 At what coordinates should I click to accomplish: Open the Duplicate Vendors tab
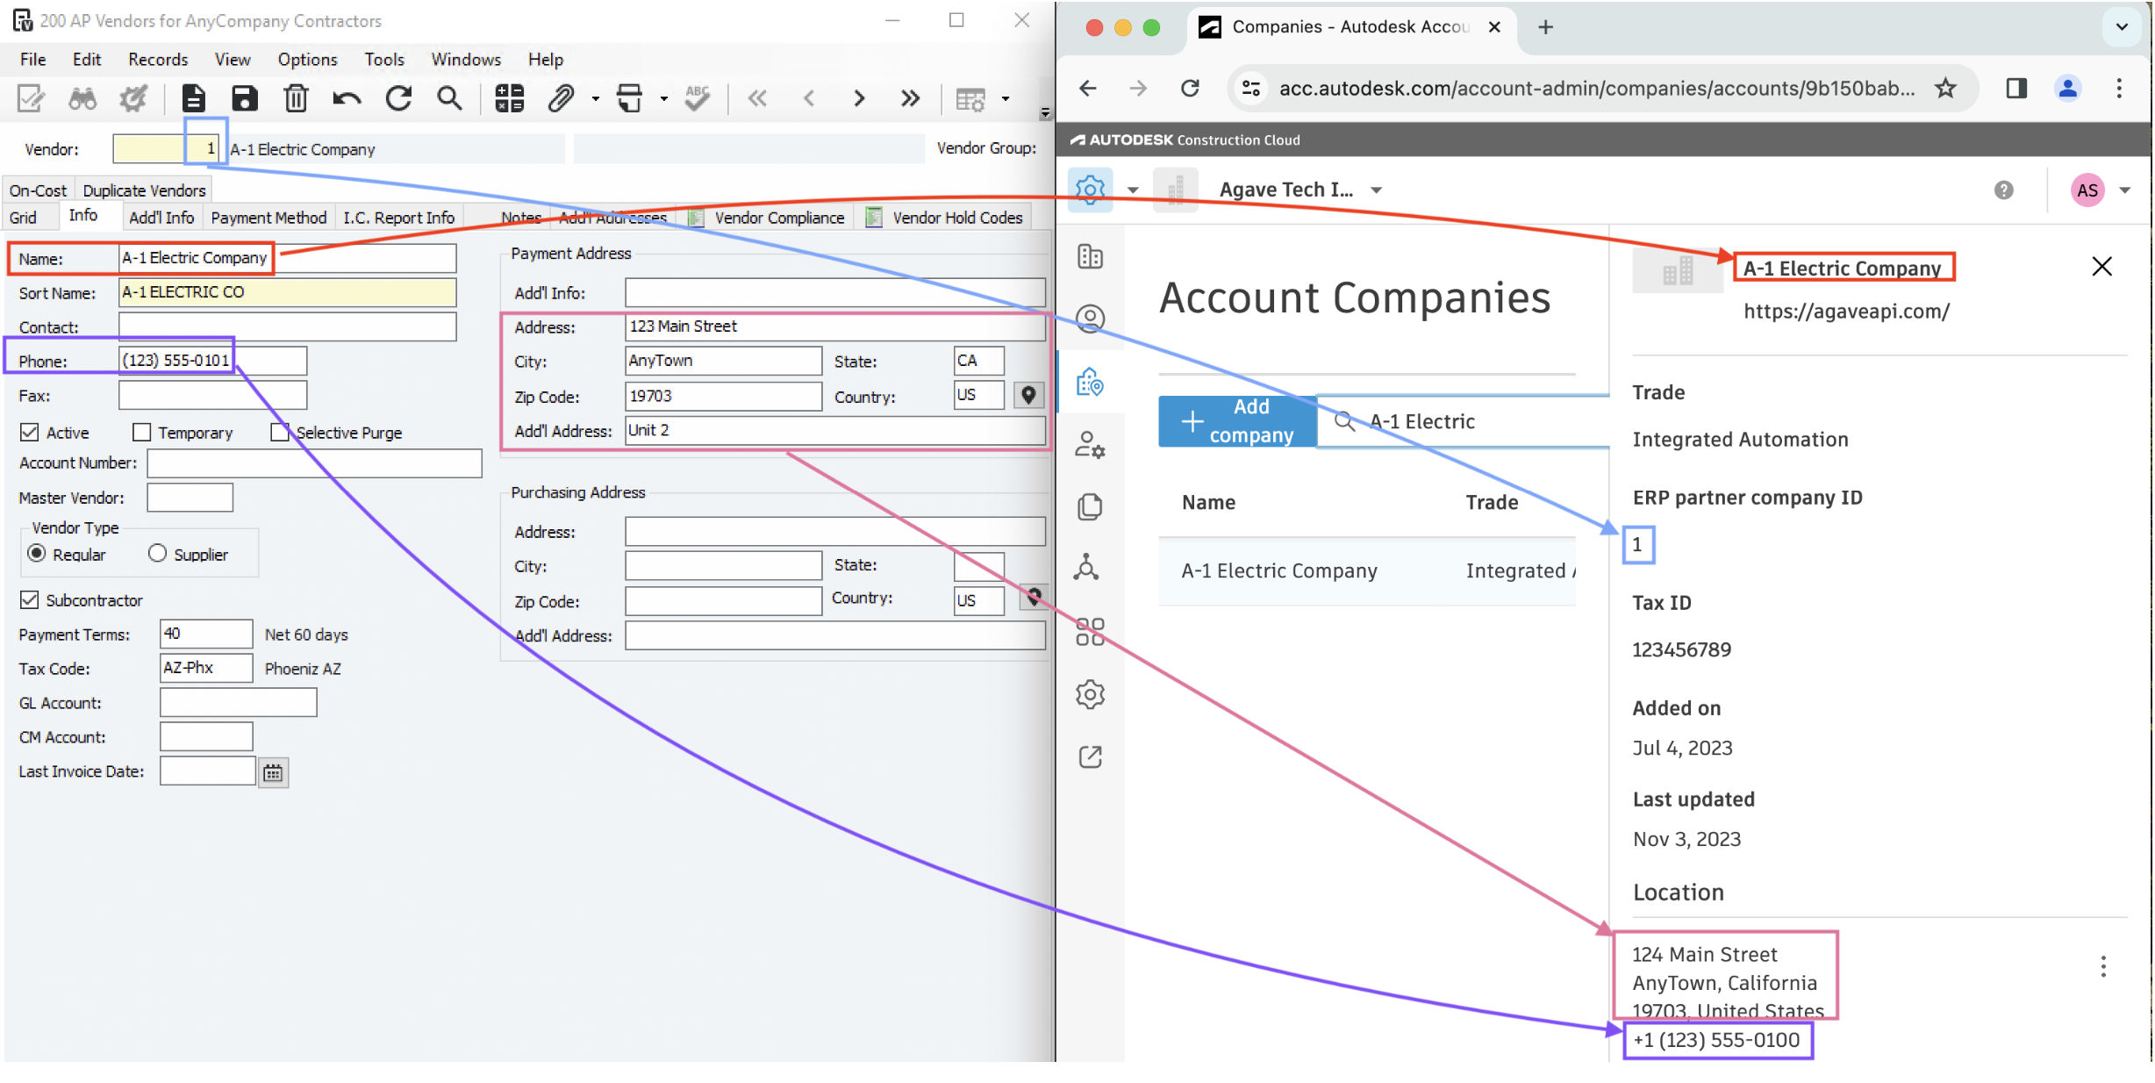[x=144, y=190]
